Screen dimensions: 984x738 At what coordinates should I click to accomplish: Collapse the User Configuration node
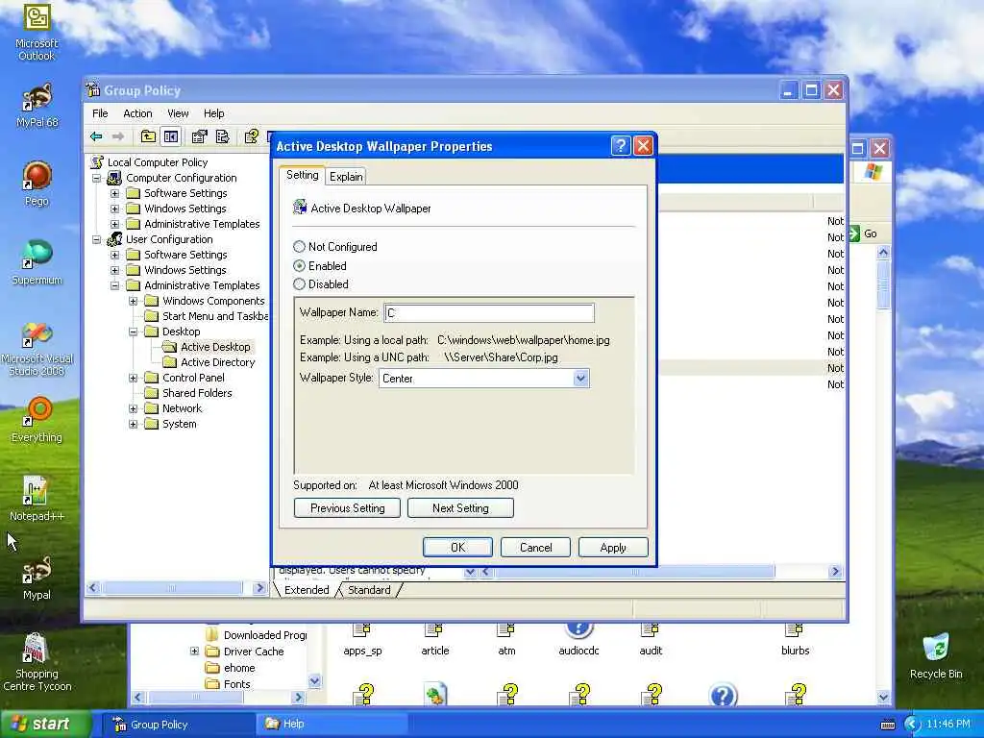pyautogui.click(x=97, y=239)
